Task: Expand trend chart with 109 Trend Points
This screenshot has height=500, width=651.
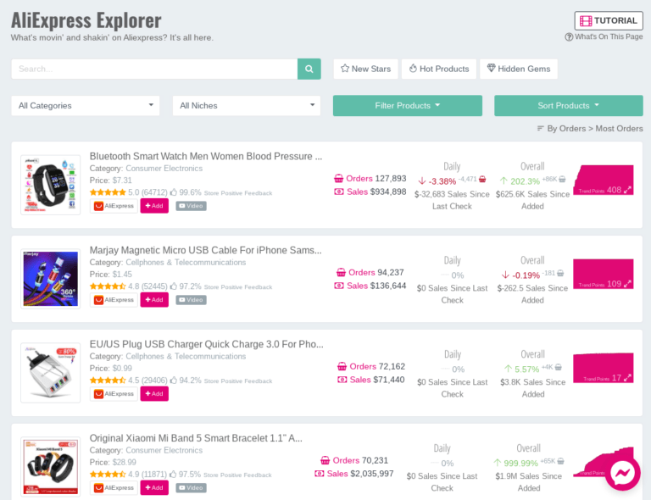Action: (x=627, y=284)
